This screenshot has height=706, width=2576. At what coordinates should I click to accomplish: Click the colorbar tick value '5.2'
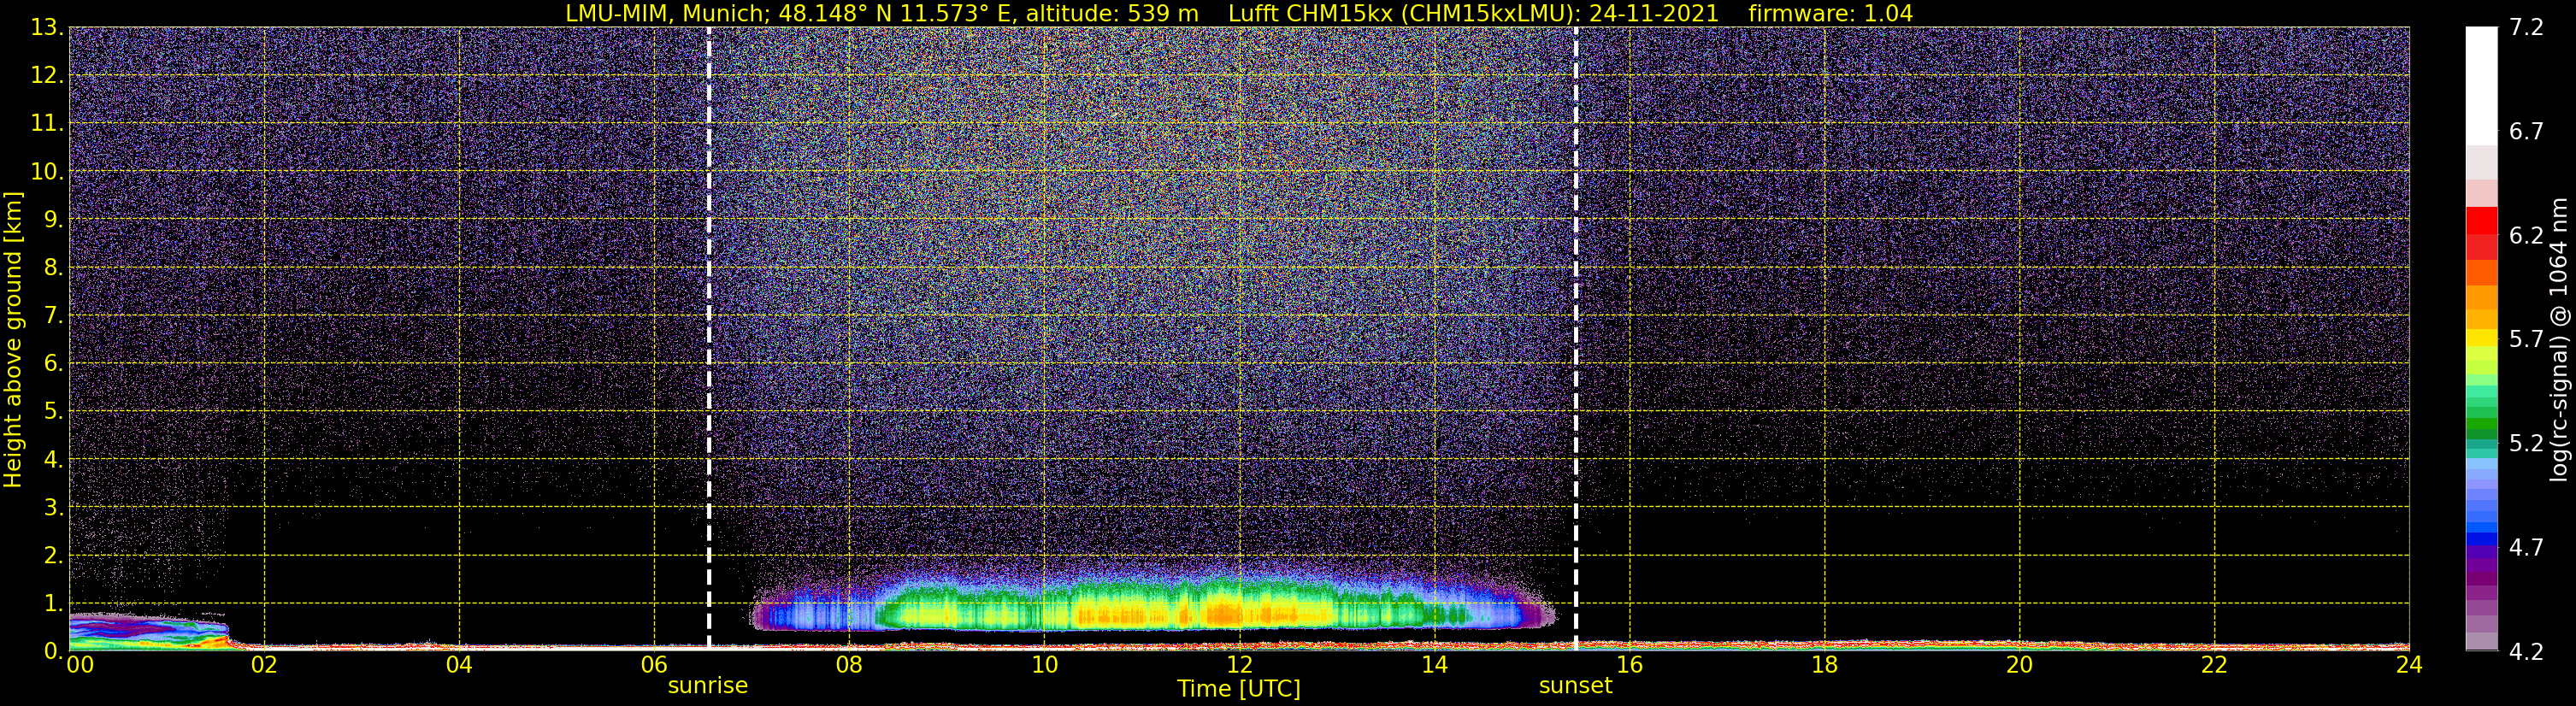point(2526,443)
